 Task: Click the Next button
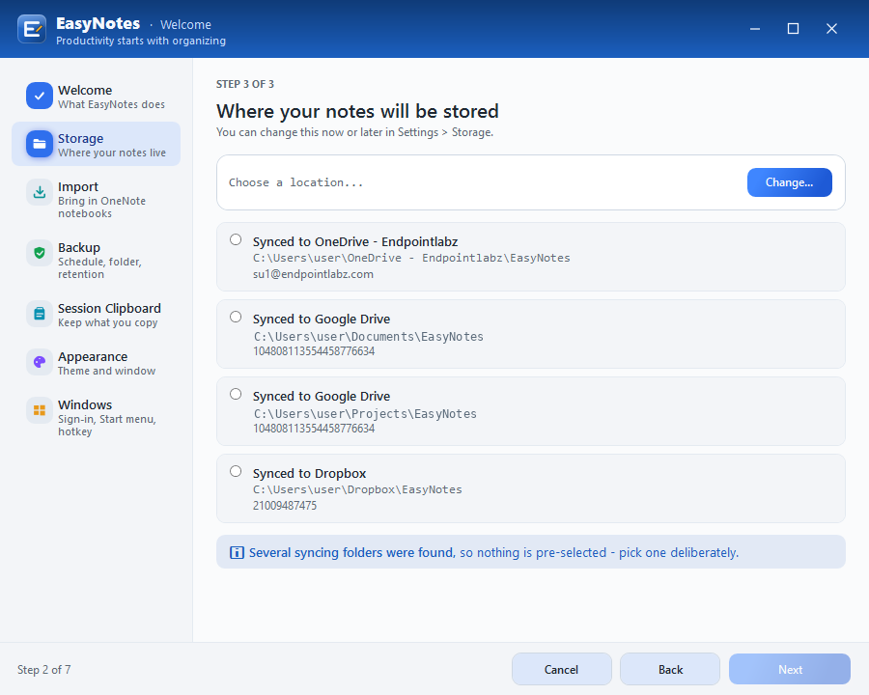pos(790,669)
